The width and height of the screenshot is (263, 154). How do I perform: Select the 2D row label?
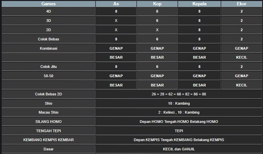pos(48,30)
